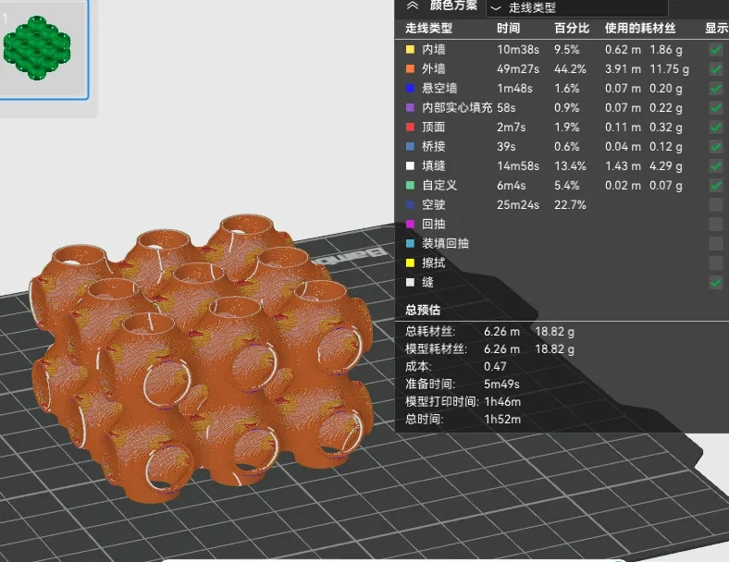Click the 显示 column header
This screenshot has width=729, height=562.
click(716, 29)
